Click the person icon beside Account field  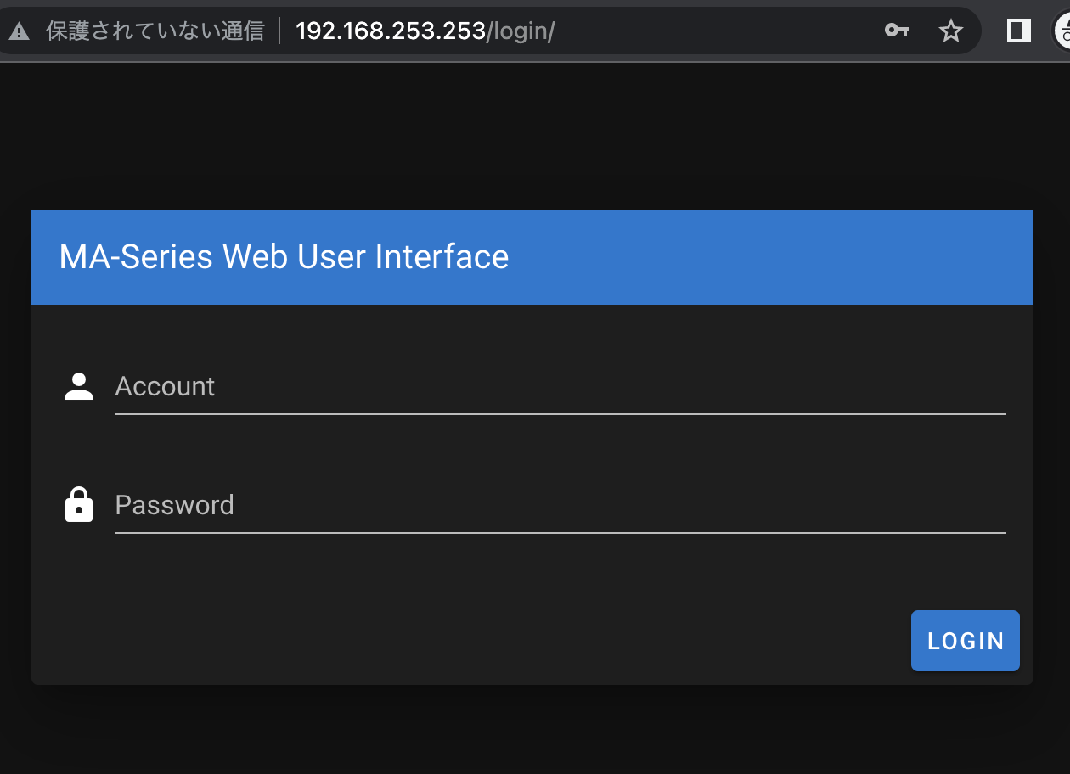[79, 386]
